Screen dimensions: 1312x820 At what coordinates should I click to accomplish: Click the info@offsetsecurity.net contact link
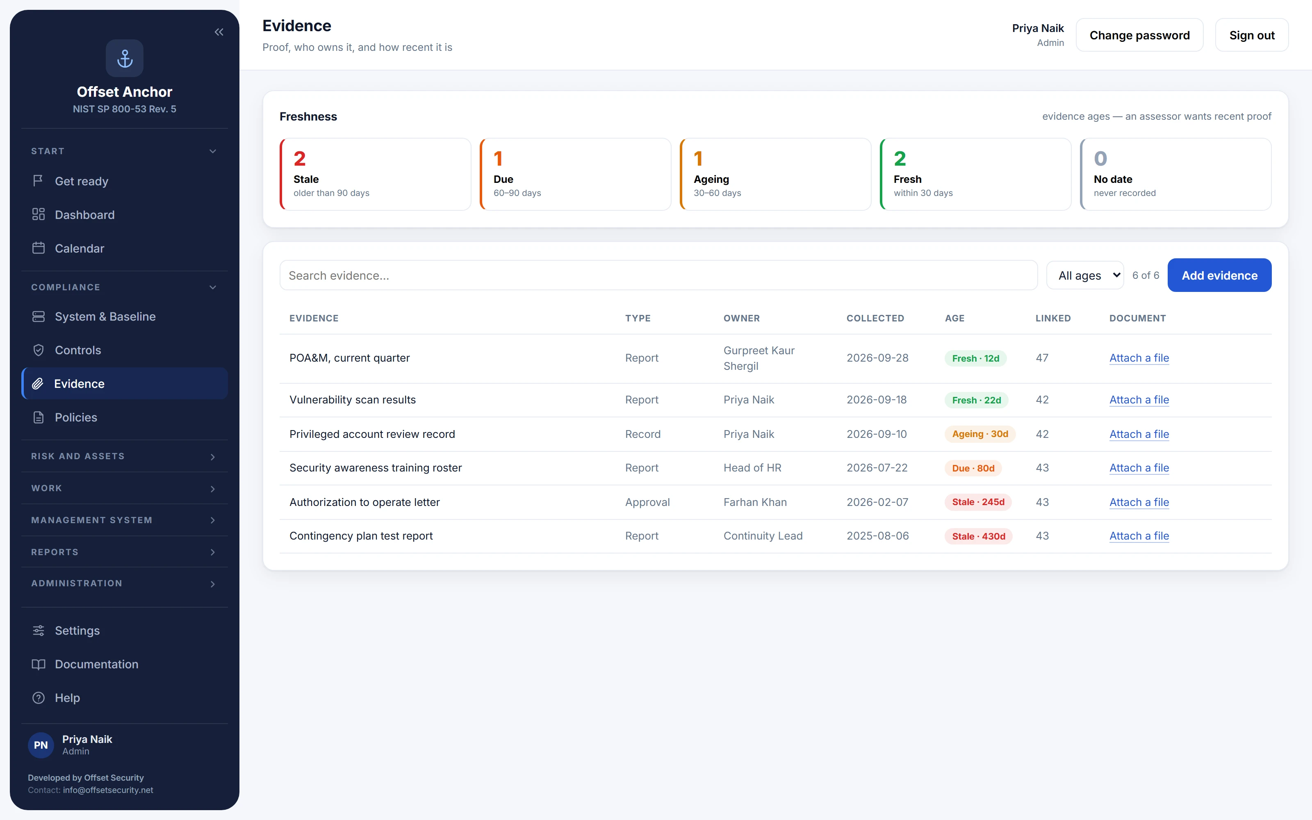pyautogui.click(x=108, y=790)
